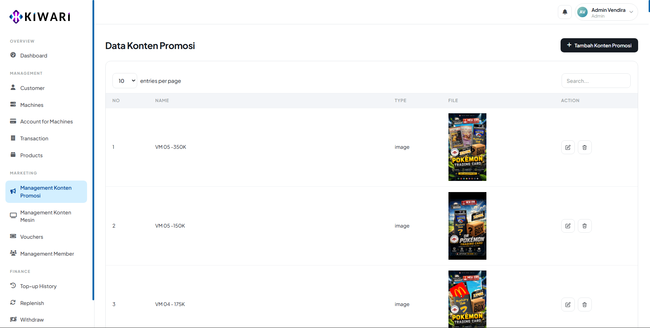The height and width of the screenshot is (328, 650).
Task: Click the AV user avatar
Action: coord(582,12)
